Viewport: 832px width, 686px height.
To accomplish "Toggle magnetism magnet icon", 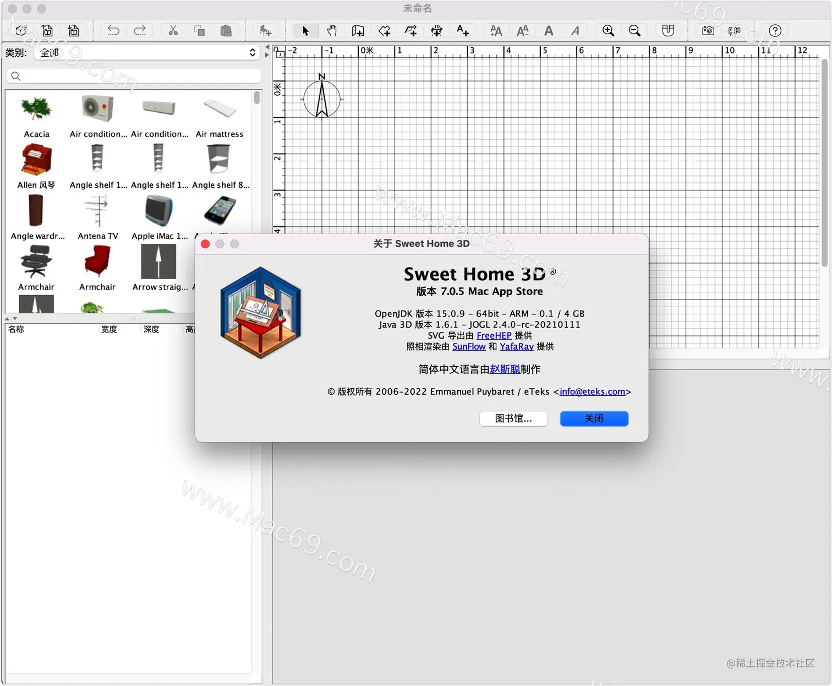I will tap(668, 31).
